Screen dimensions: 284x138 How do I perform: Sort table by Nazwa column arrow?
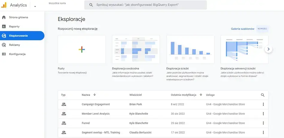95,95
